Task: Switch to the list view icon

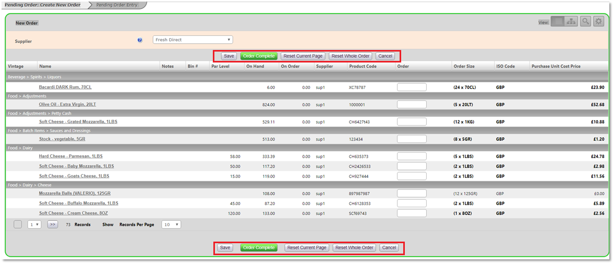Action: pos(558,21)
